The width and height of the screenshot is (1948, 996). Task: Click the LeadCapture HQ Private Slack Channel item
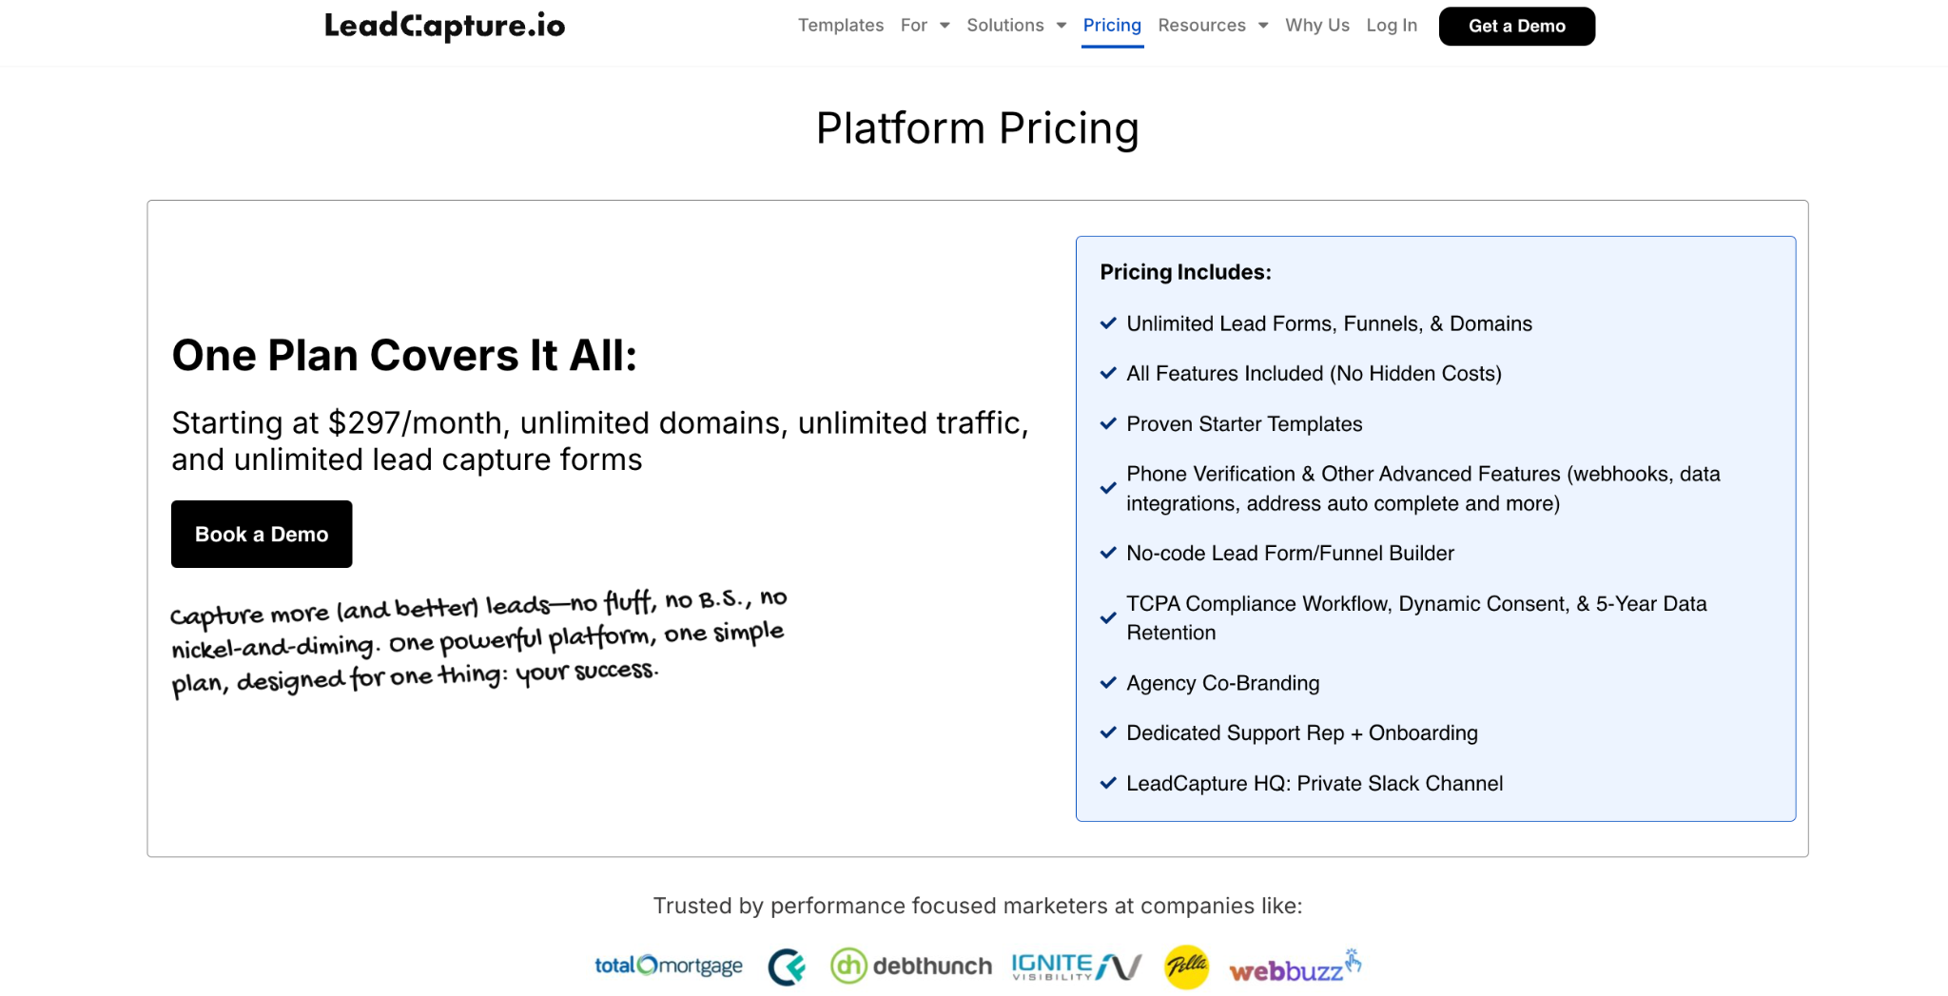[x=1314, y=784]
